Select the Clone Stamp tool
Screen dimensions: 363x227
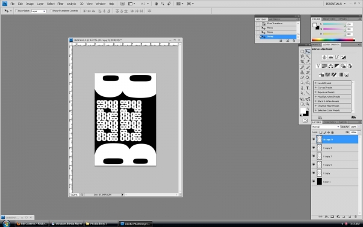tap(302, 72)
